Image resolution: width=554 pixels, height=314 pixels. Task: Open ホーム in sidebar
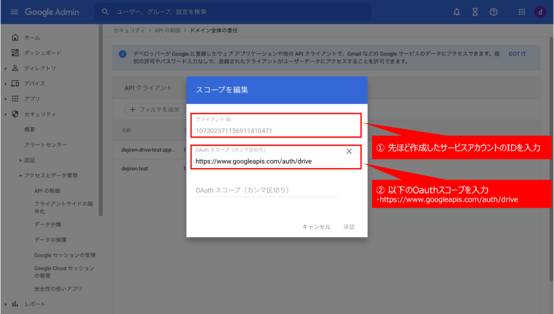click(32, 37)
